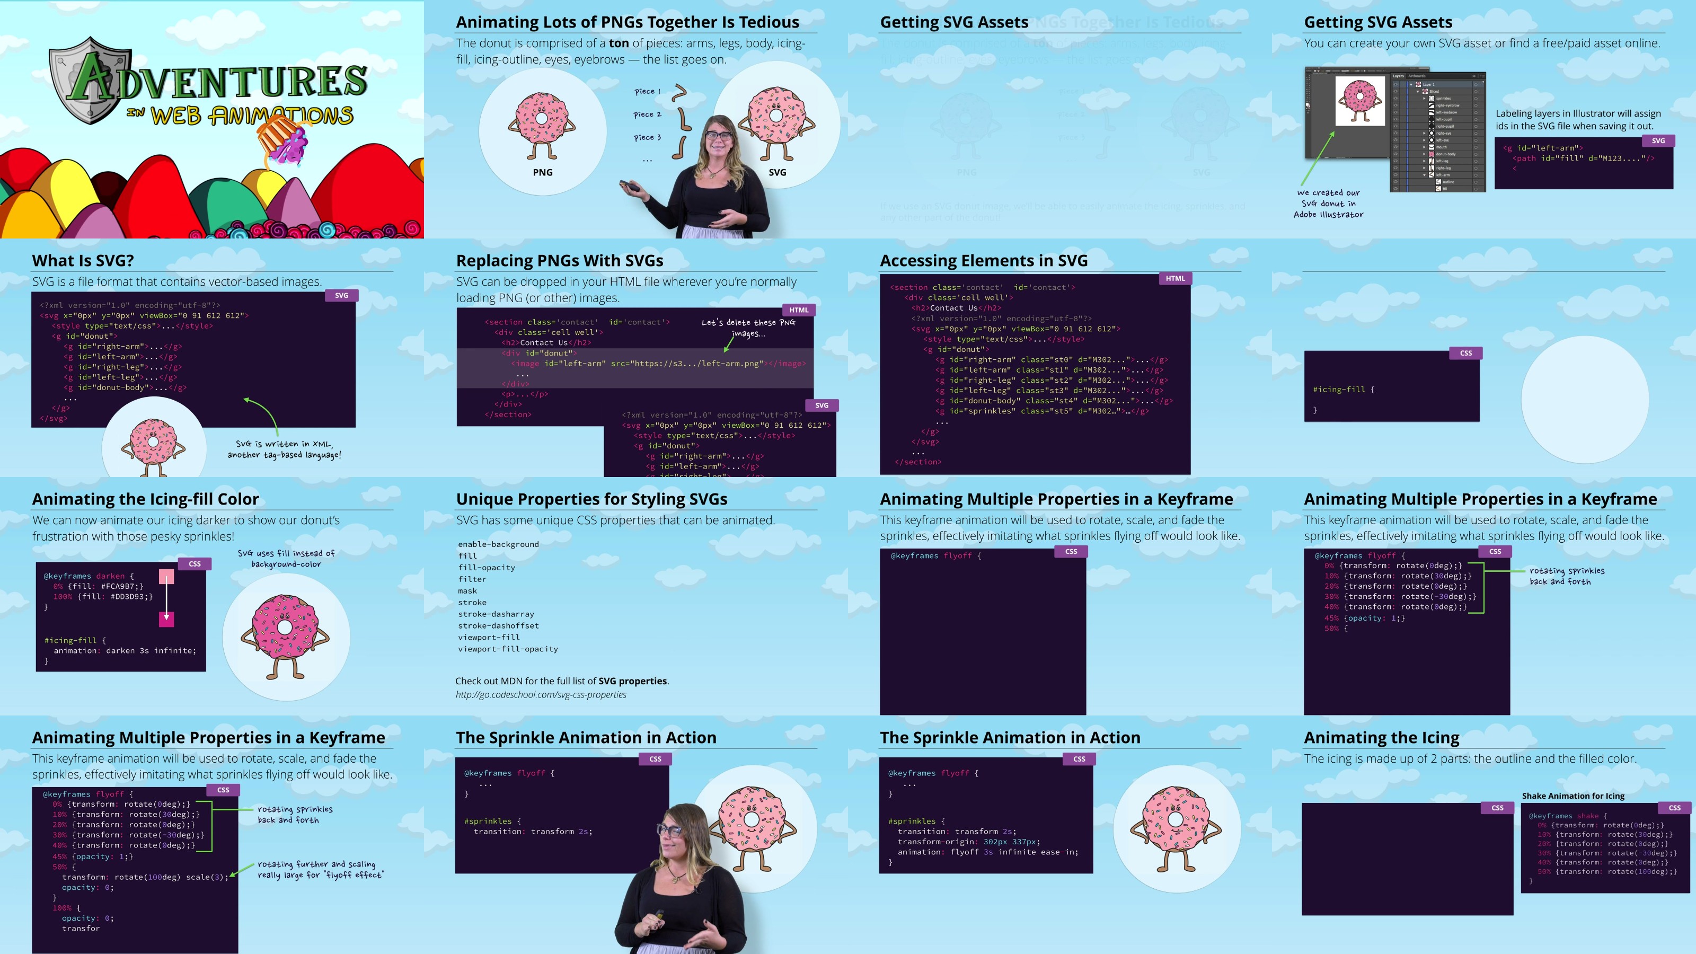Open the Adventures in Web Animations title slide
Viewport: 1696px width, 954px height.
[x=212, y=119]
